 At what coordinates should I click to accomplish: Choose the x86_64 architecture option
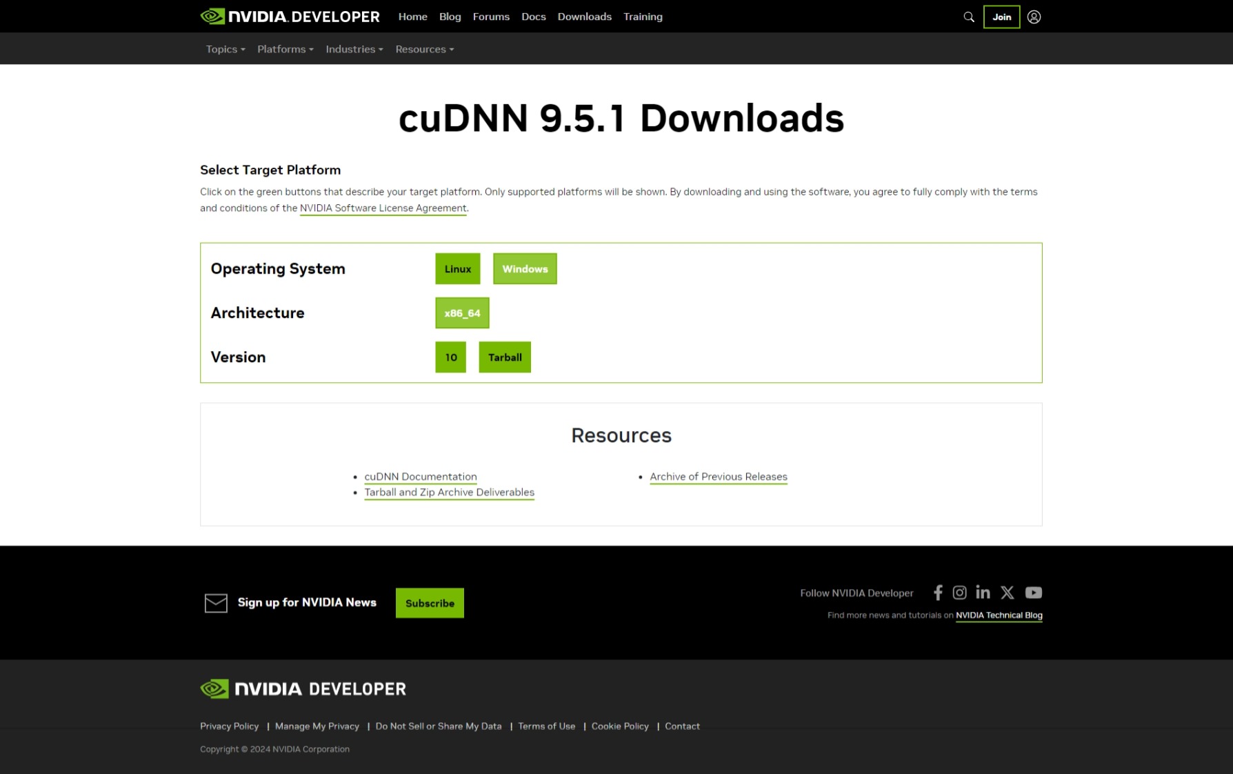[x=462, y=313]
